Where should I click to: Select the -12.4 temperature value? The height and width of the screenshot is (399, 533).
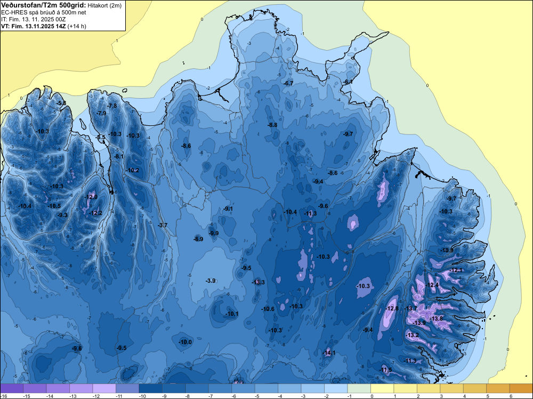[432, 285]
